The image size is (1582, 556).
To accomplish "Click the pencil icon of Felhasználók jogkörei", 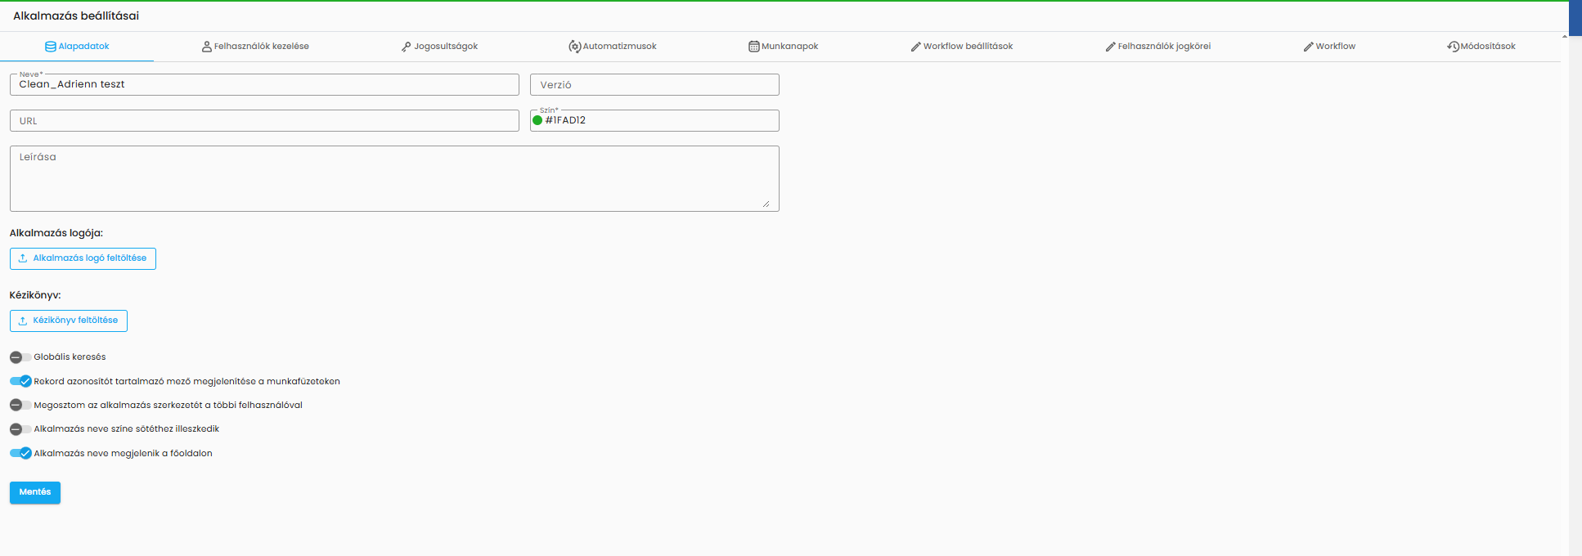I will click(x=1111, y=47).
